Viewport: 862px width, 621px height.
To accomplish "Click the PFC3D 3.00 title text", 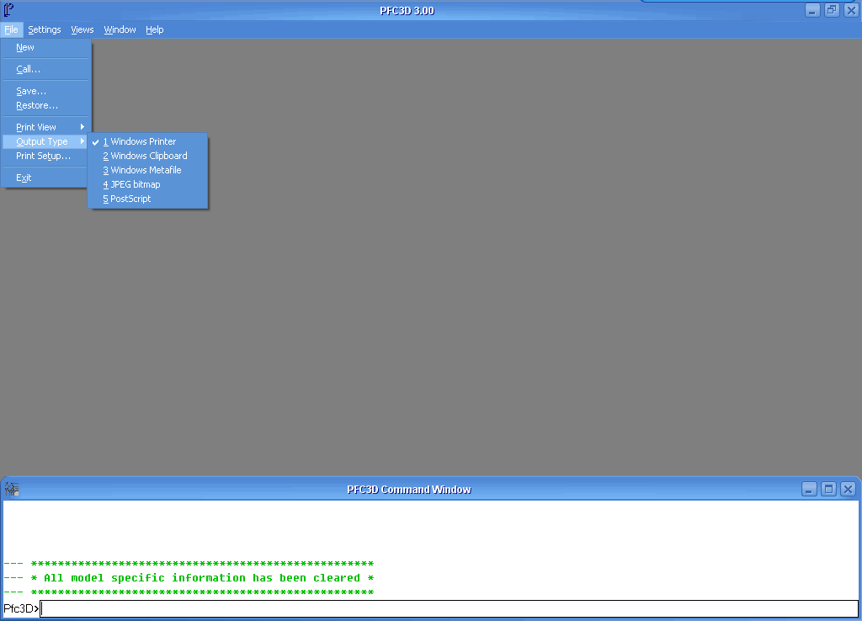I will tap(407, 10).
